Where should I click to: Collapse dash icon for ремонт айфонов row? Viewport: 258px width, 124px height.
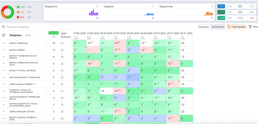click(x=4, y=43)
